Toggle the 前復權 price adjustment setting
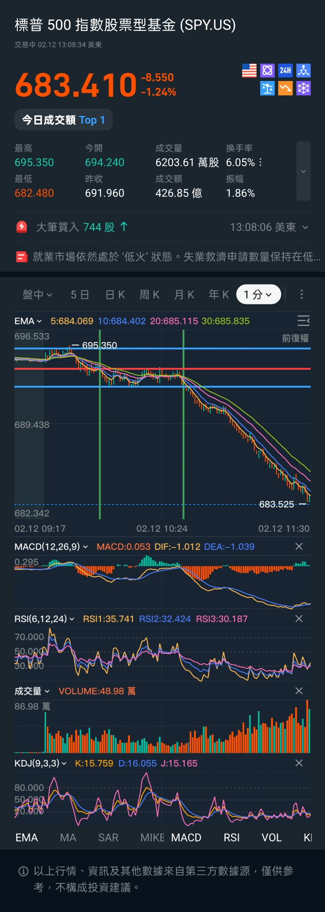The image size is (325, 912). tap(295, 338)
